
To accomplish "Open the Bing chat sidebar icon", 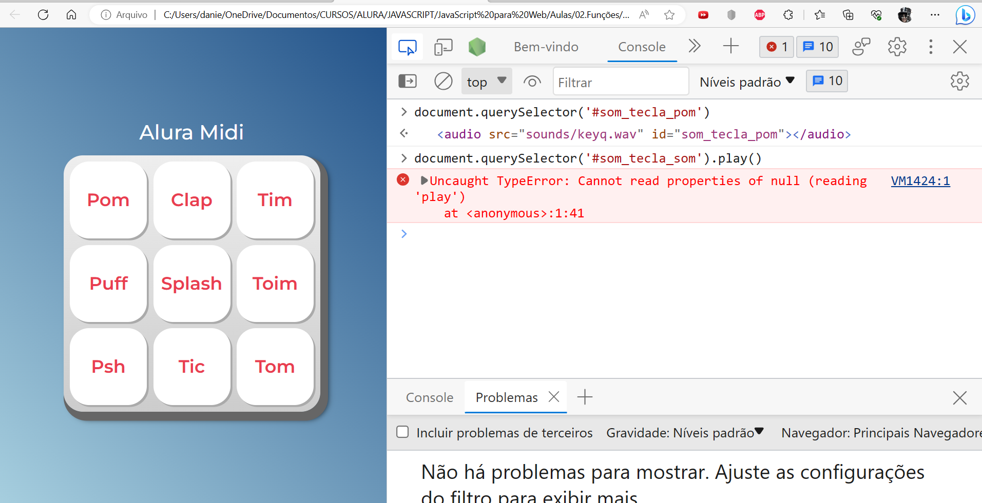I will click(x=965, y=15).
